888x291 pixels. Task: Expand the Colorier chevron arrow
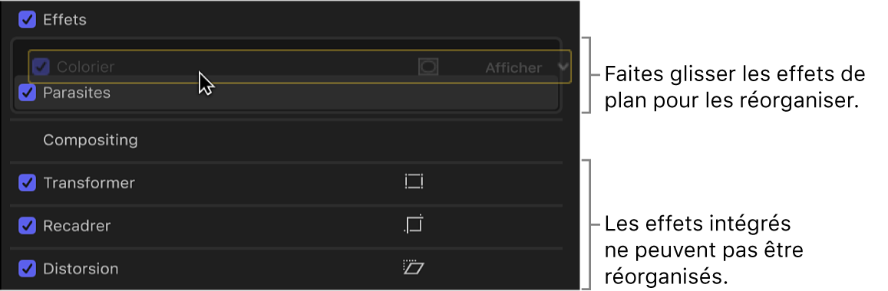click(563, 67)
